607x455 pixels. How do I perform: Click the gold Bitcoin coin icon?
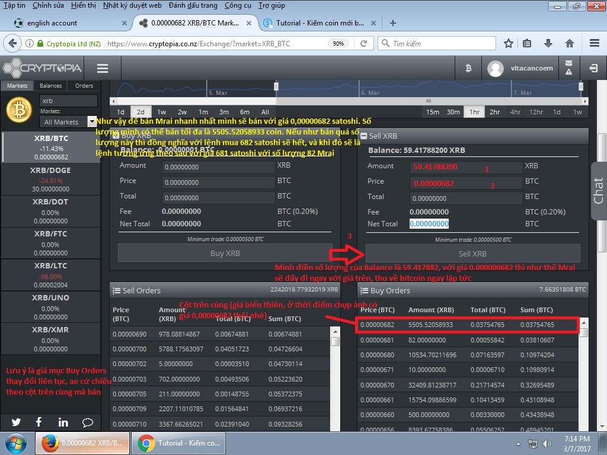click(19, 110)
